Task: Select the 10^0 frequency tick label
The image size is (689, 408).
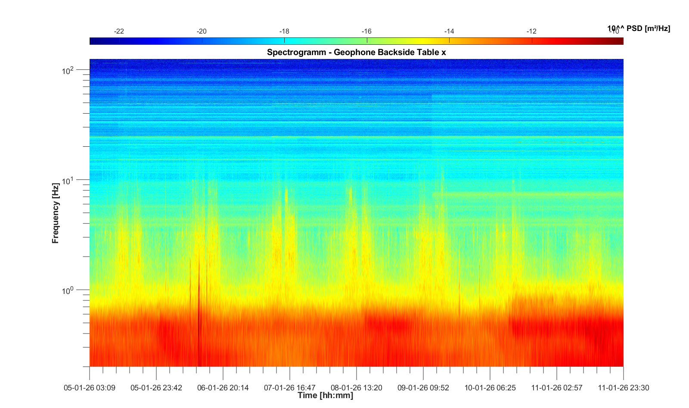Action: 68,291
